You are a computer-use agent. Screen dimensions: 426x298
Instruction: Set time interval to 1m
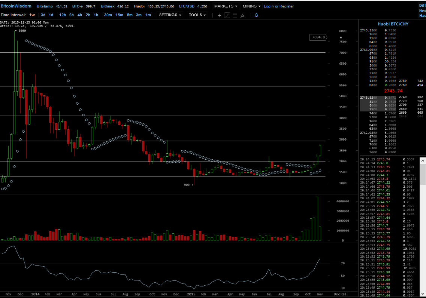coord(148,15)
